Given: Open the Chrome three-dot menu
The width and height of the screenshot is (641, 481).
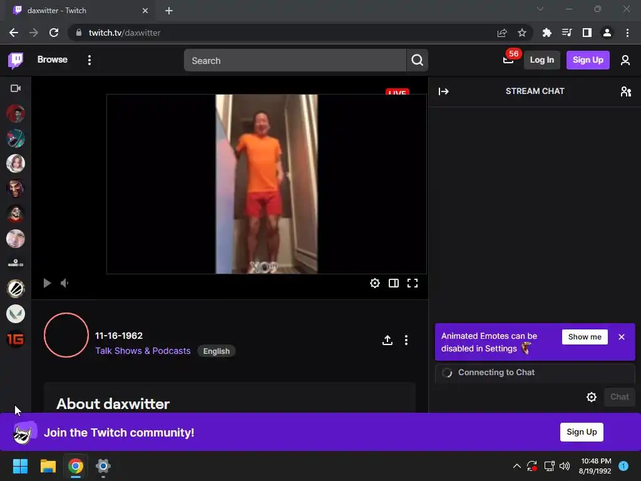Looking at the screenshot, I should click(x=627, y=33).
